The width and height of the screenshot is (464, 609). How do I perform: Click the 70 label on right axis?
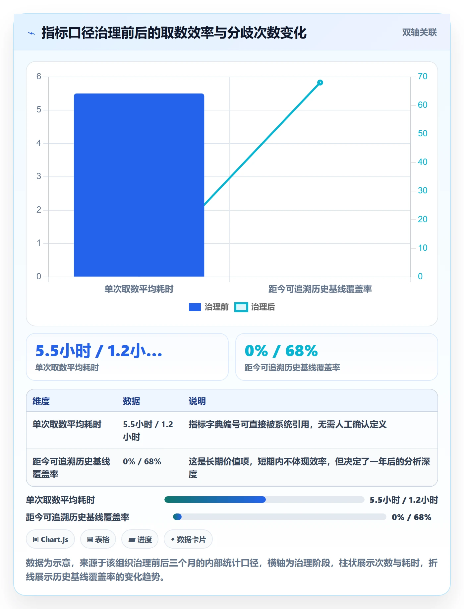pyautogui.click(x=423, y=76)
